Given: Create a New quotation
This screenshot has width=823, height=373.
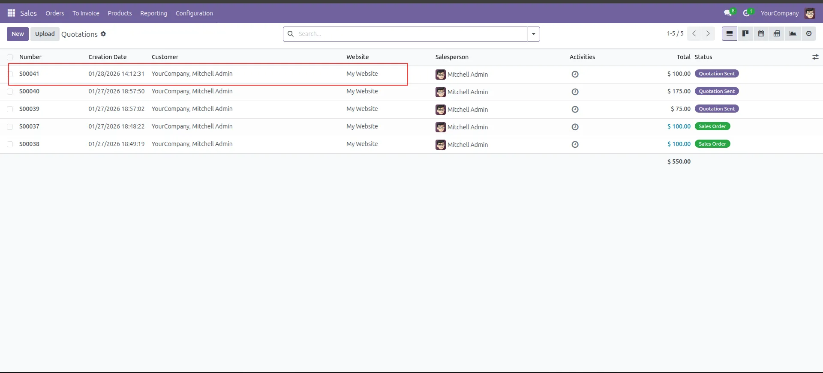Looking at the screenshot, I should pos(18,34).
